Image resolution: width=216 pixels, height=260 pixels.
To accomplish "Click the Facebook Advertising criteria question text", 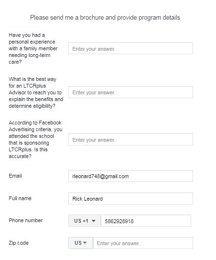I will pos(35,139).
